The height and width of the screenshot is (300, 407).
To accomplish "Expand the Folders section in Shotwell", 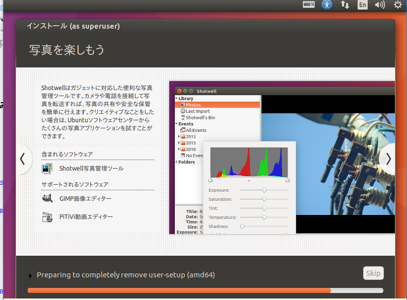I will [x=176, y=162].
